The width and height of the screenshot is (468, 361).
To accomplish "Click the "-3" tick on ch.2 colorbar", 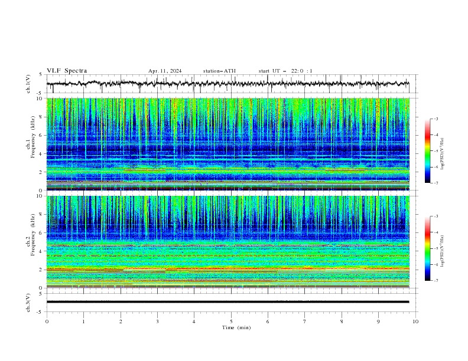I will point(436,216).
